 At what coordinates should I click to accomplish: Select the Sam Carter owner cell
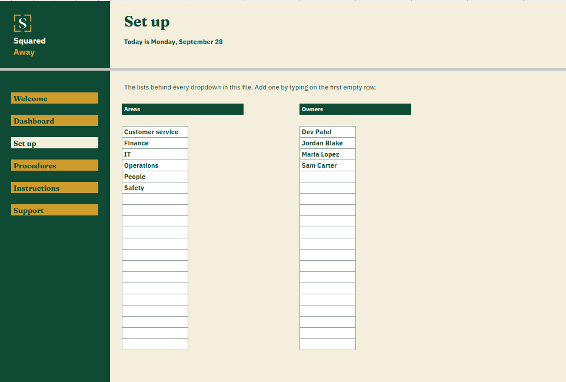point(327,165)
